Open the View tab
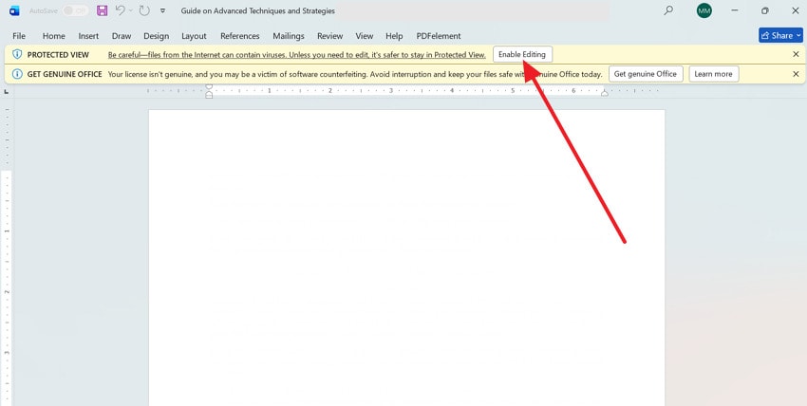807x406 pixels. tap(364, 36)
